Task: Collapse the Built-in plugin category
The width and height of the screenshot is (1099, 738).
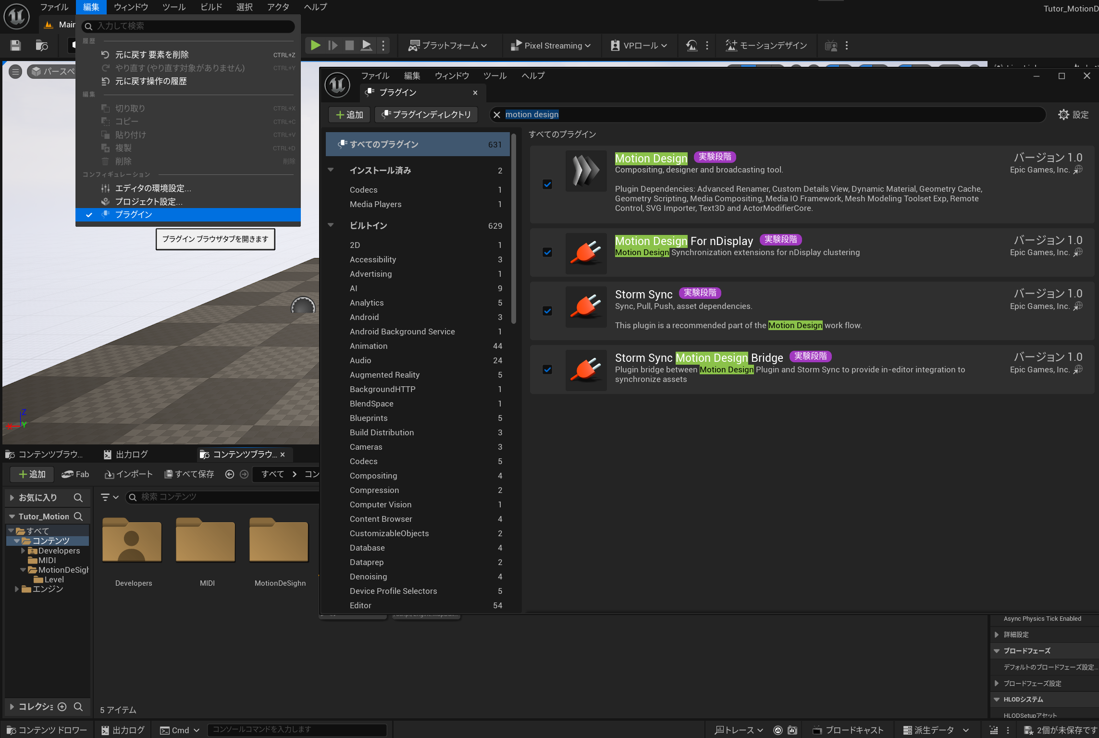Action: pyautogui.click(x=331, y=225)
